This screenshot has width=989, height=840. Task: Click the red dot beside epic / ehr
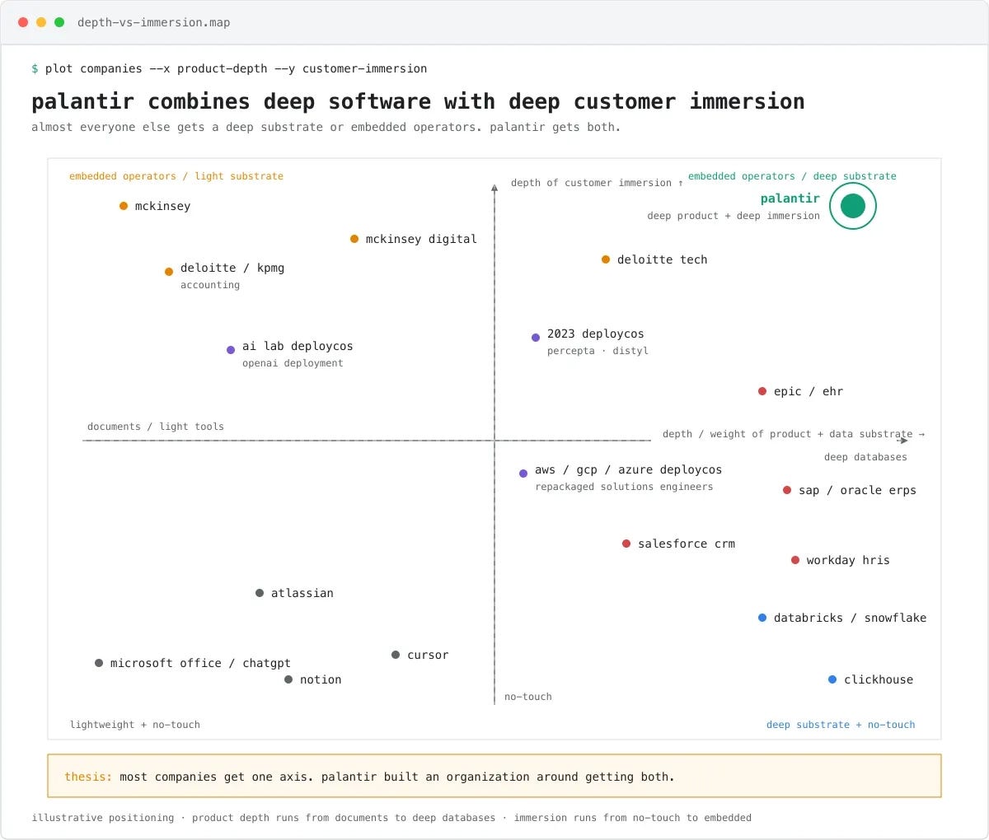coord(762,391)
